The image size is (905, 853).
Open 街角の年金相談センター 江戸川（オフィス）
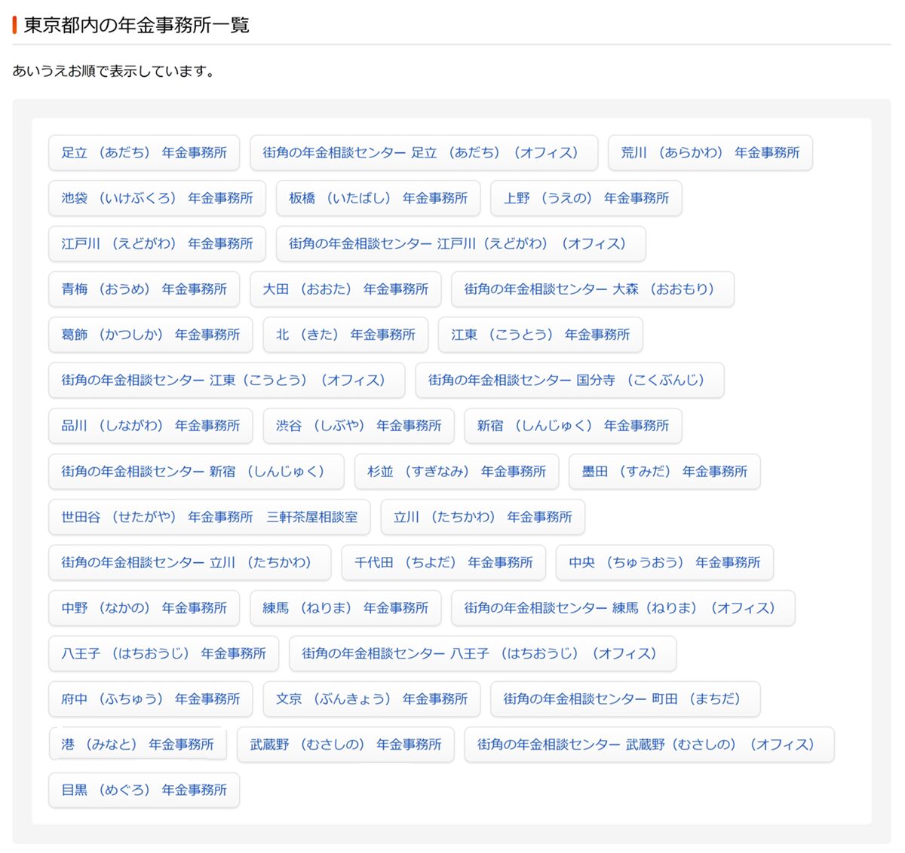[460, 244]
